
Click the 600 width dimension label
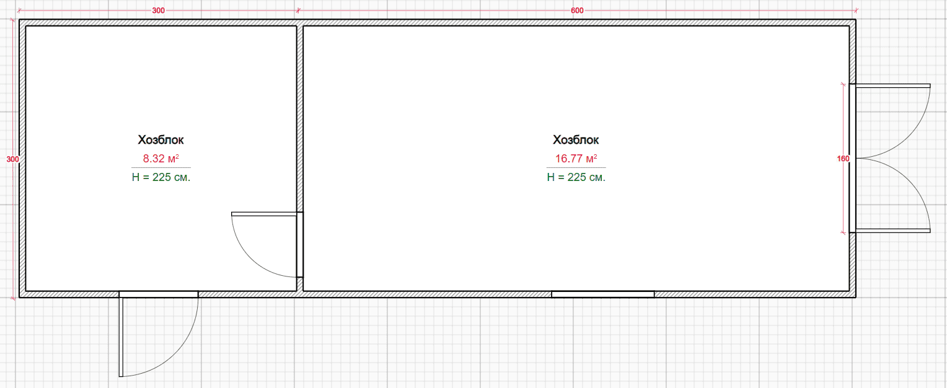tap(577, 11)
